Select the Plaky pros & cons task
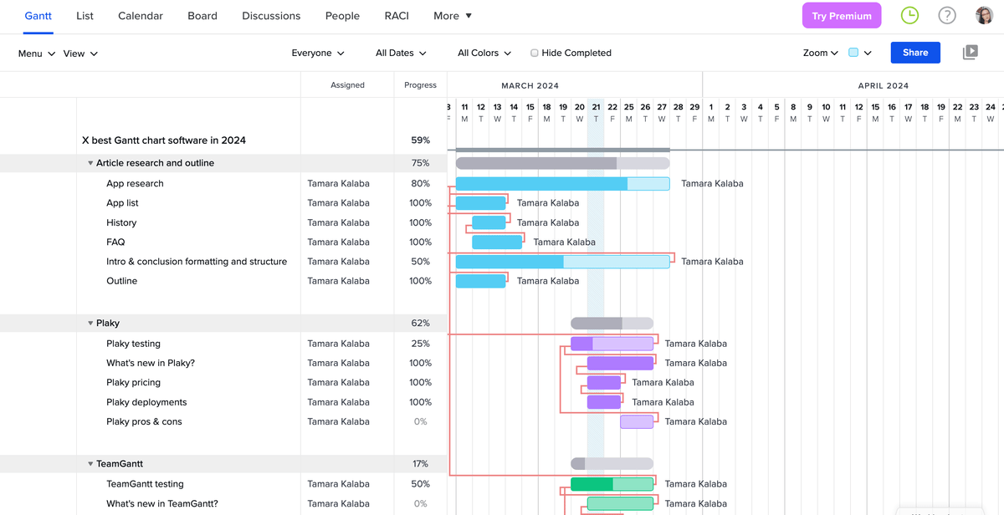This screenshot has width=1004, height=515. [x=144, y=422]
